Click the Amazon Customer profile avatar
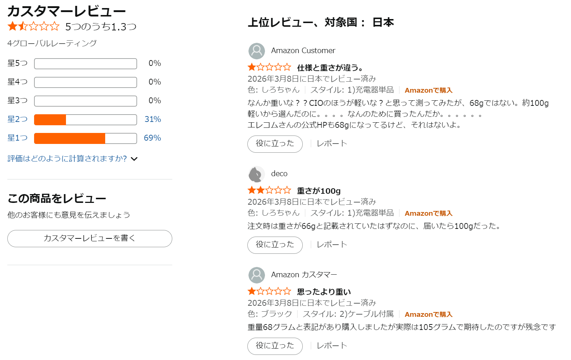571x360 pixels. [x=257, y=51]
